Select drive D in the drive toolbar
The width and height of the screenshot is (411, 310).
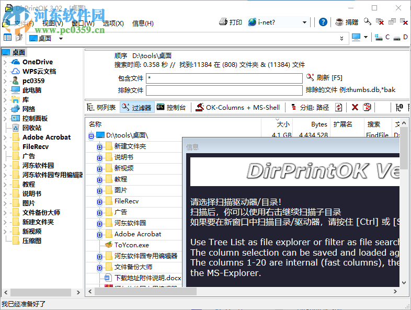pyautogui.click(x=401, y=37)
